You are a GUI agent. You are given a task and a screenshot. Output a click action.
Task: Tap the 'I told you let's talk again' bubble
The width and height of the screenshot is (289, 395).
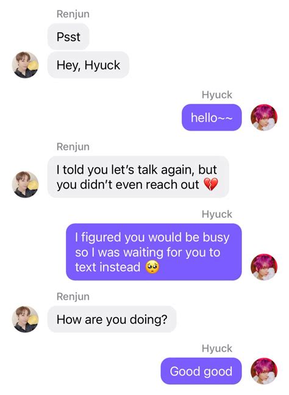pos(138,177)
